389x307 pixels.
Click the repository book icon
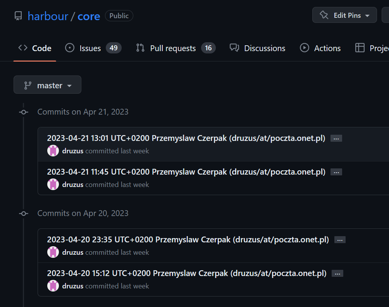(18, 16)
